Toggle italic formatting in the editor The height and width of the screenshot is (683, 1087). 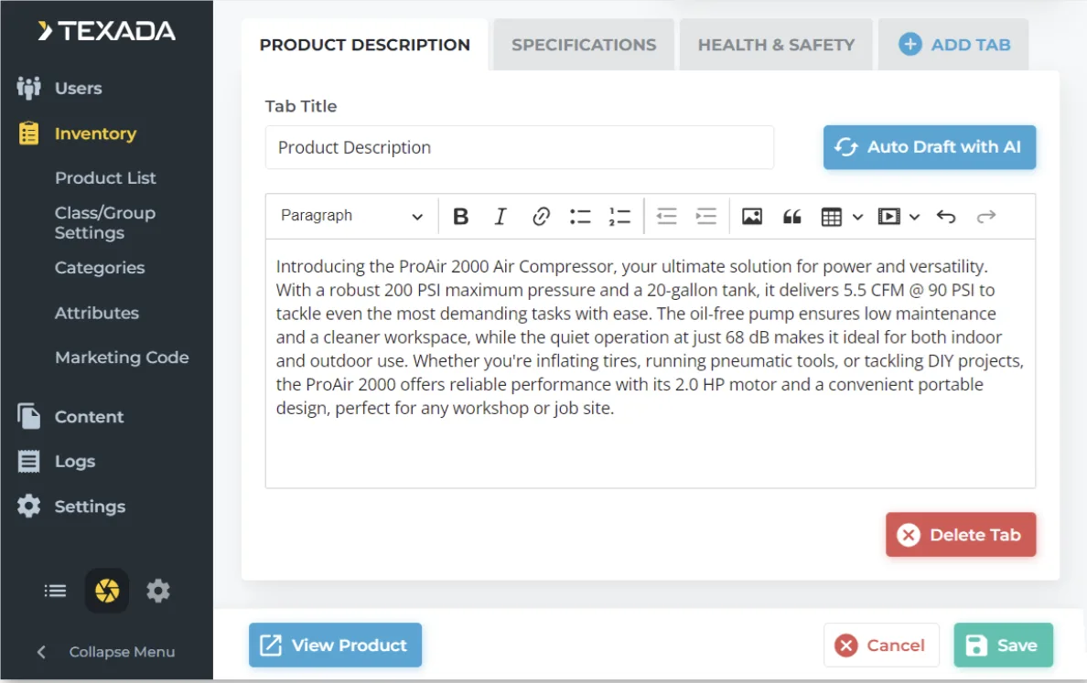pos(500,216)
